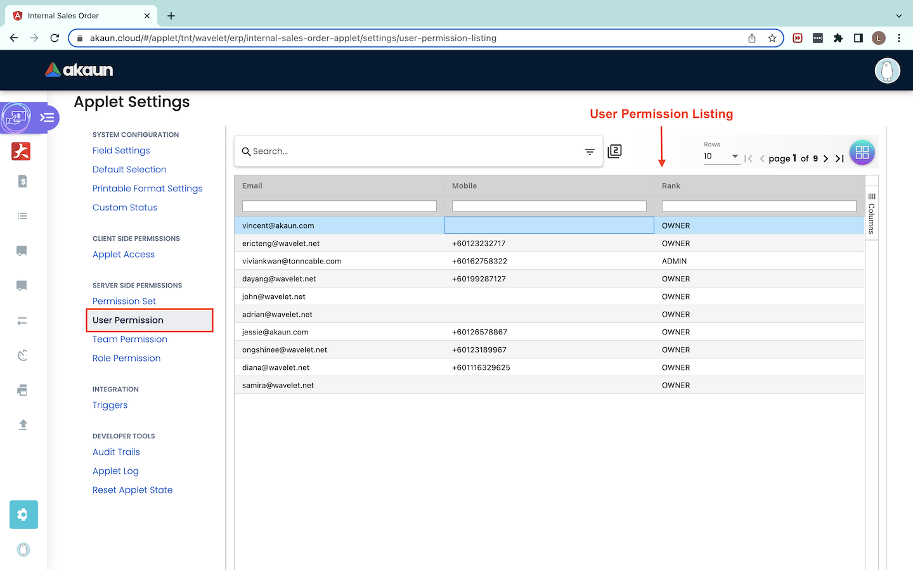Click the upload arrow icon in sidebar
This screenshot has height=570, width=913.
[x=23, y=424]
